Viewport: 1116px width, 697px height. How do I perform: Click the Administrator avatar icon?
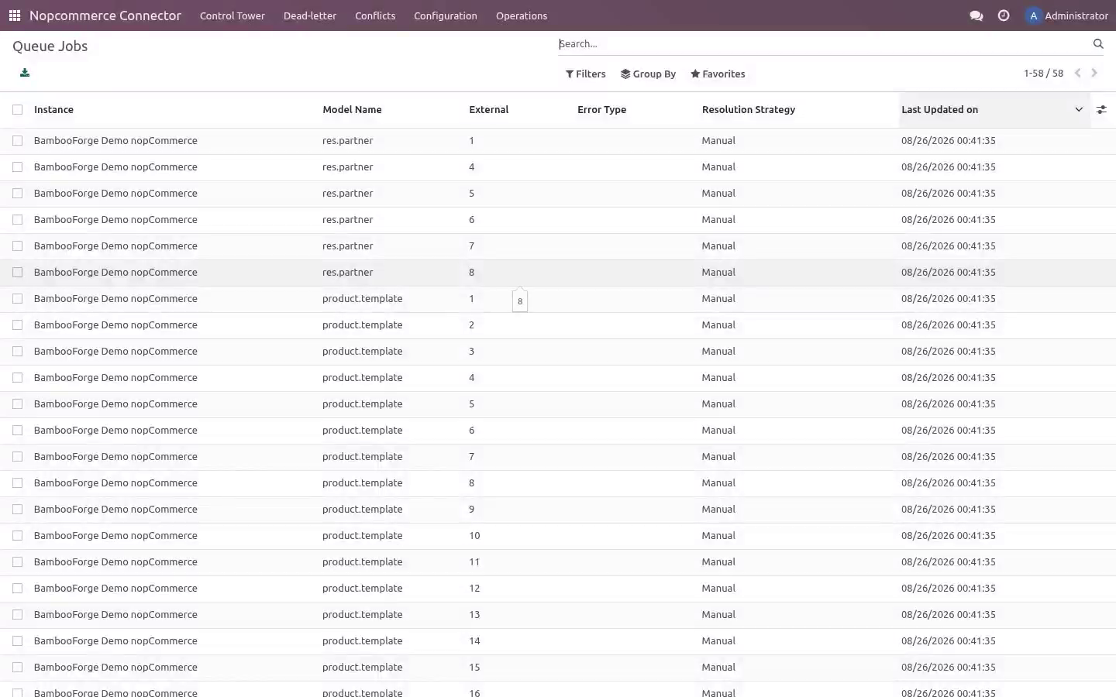pos(1033,15)
